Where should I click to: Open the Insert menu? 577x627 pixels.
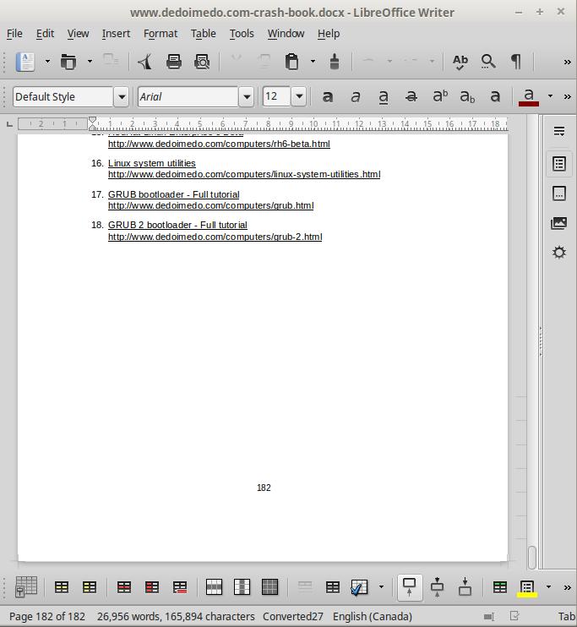(116, 34)
